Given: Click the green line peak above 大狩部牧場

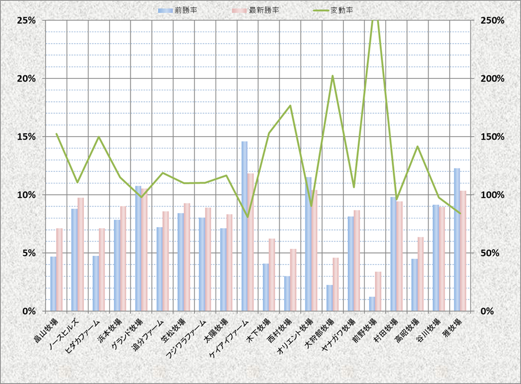Looking at the screenshot, I should pos(332,76).
